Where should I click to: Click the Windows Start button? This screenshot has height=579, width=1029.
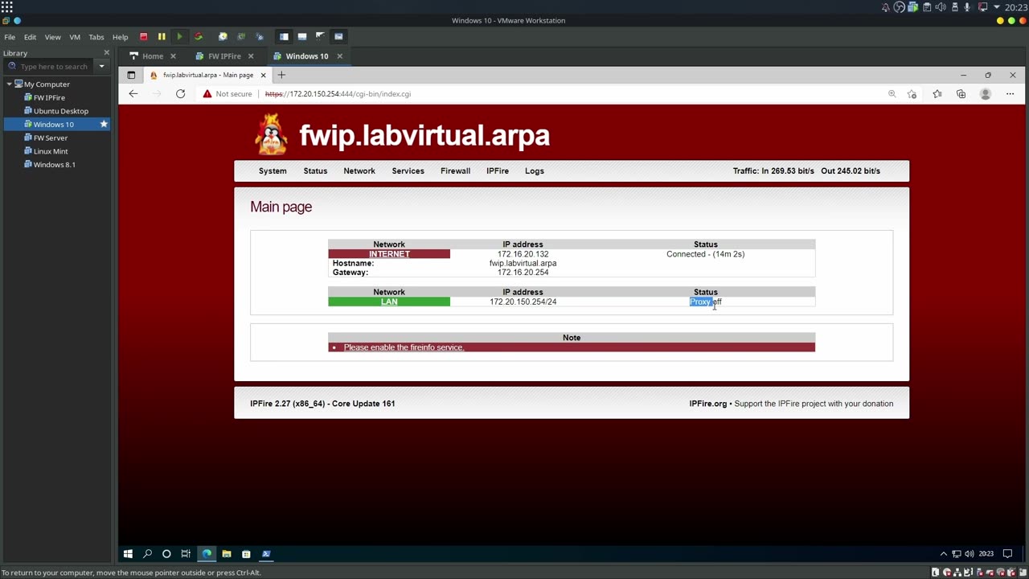[128, 553]
